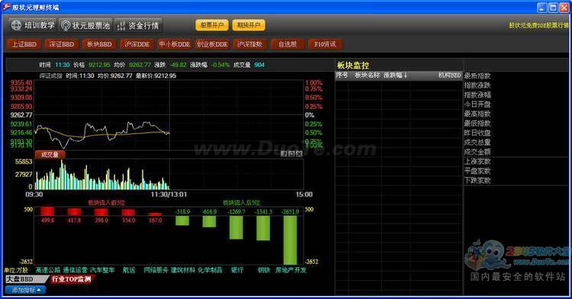572x299 pixels.
Task: Maximize the 成交量 volume sub-panel
Action: pyautogui.click(x=291, y=154)
